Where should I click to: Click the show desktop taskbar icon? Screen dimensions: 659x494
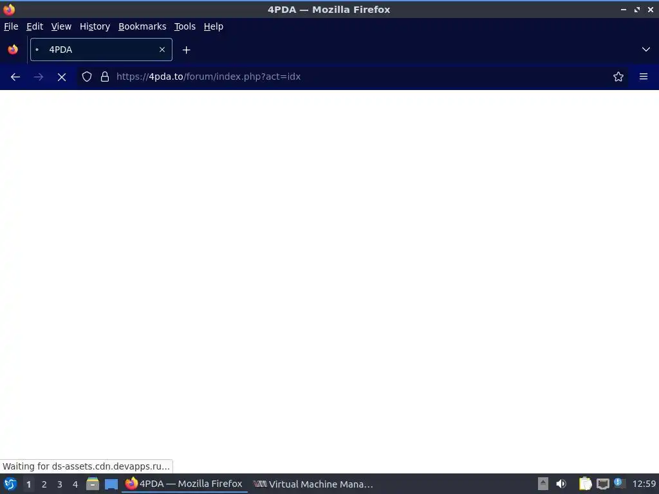point(111,484)
